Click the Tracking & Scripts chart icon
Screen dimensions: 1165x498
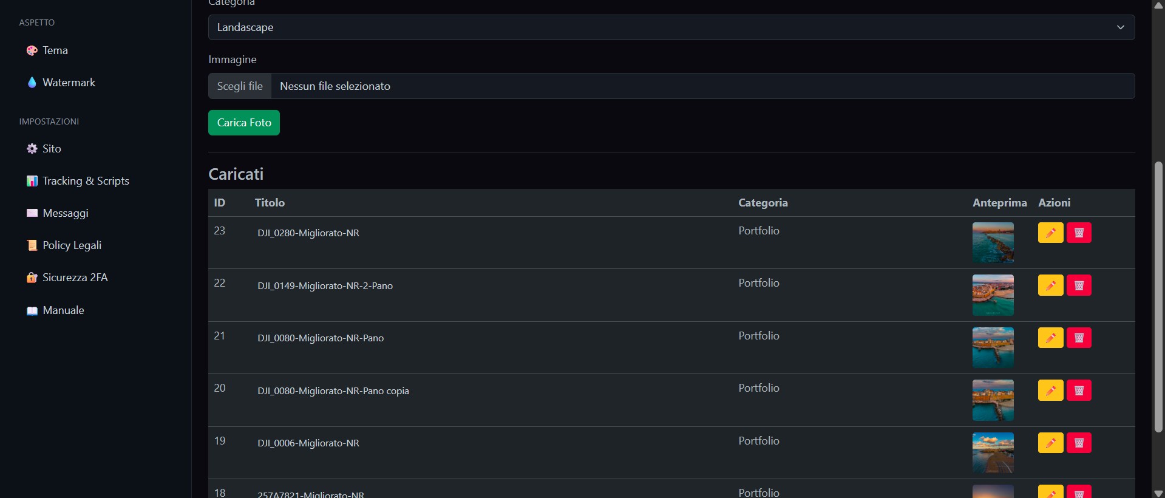pyautogui.click(x=32, y=181)
